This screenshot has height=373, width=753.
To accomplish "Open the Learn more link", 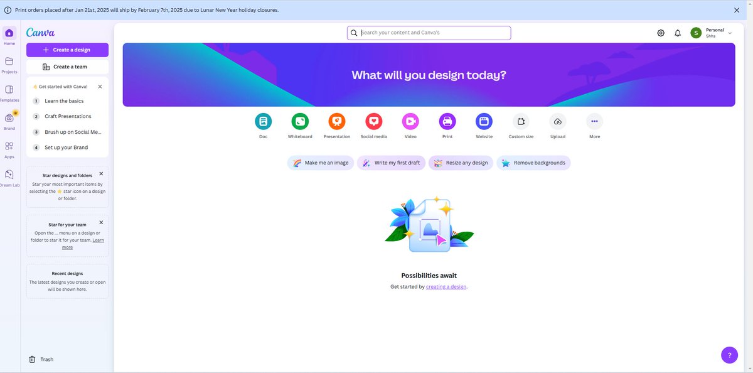I will click(82, 244).
